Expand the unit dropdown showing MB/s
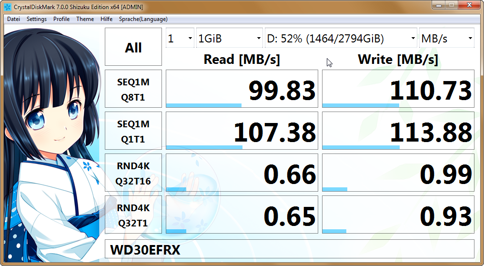The image size is (484, 266). 447,38
